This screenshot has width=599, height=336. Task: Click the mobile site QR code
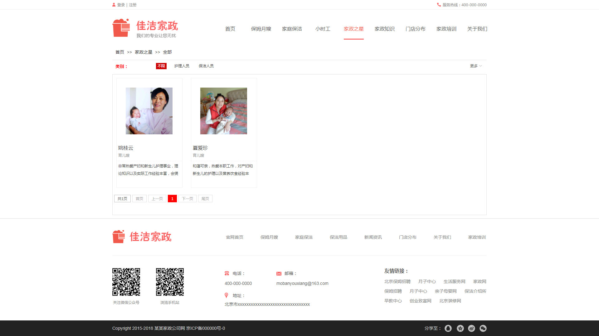point(170,282)
